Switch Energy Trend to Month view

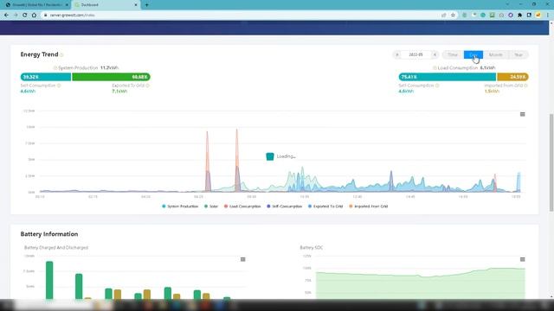tap(495, 54)
